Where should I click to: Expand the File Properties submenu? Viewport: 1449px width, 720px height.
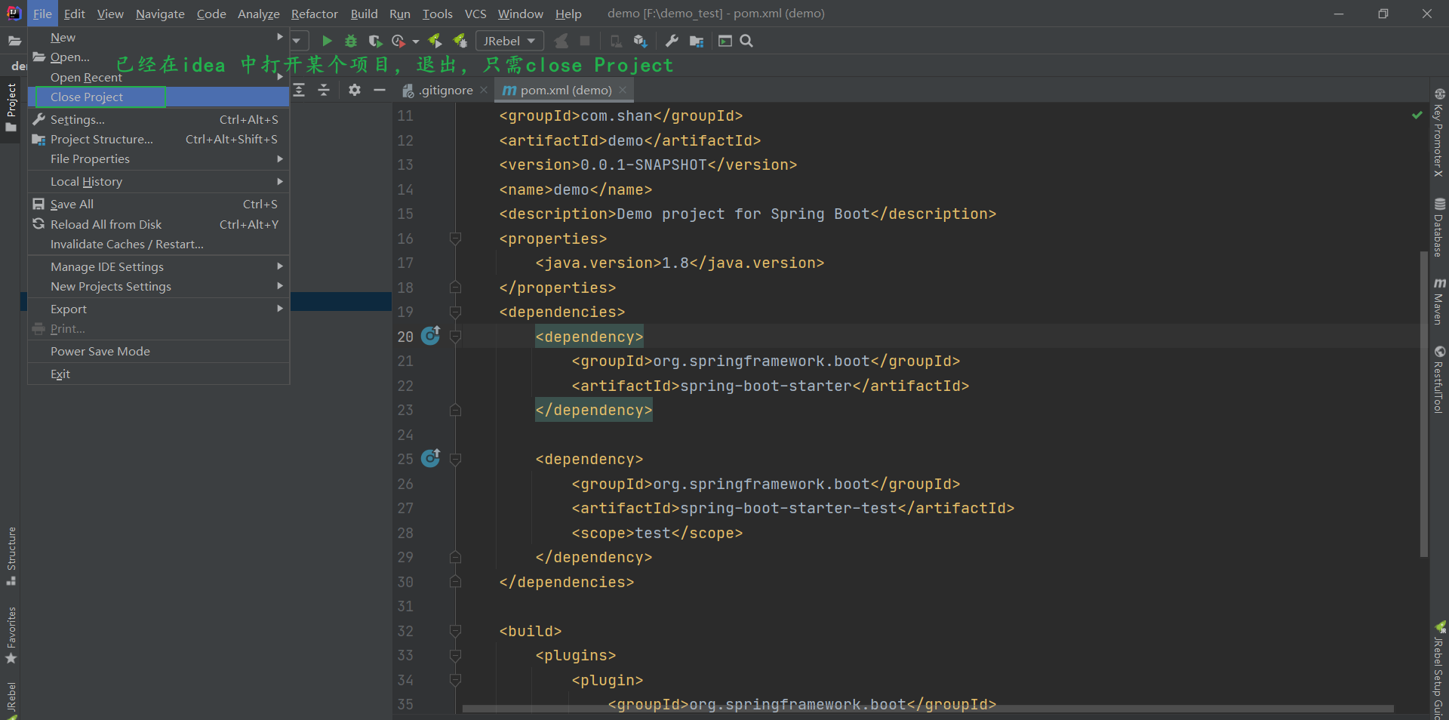click(x=158, y=158)
